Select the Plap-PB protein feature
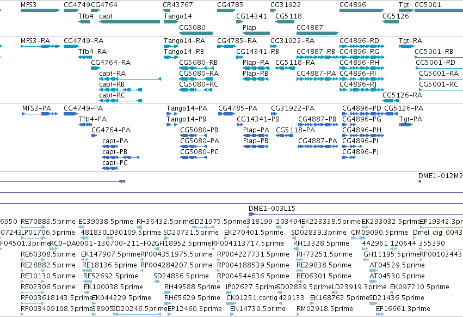 tap(255, 147)
